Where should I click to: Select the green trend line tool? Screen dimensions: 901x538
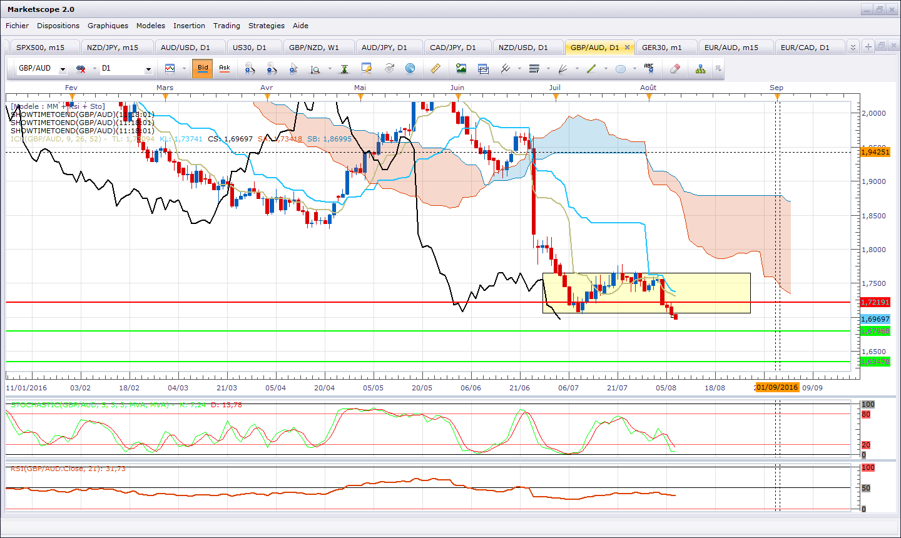point(591,69)
